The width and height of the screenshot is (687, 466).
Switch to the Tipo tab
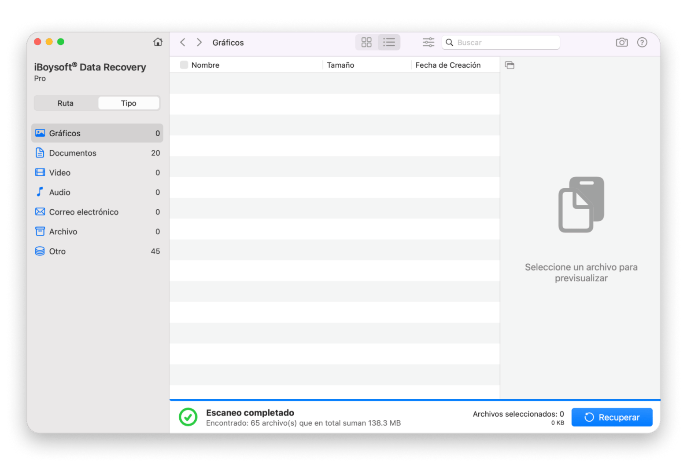point(129,103)
